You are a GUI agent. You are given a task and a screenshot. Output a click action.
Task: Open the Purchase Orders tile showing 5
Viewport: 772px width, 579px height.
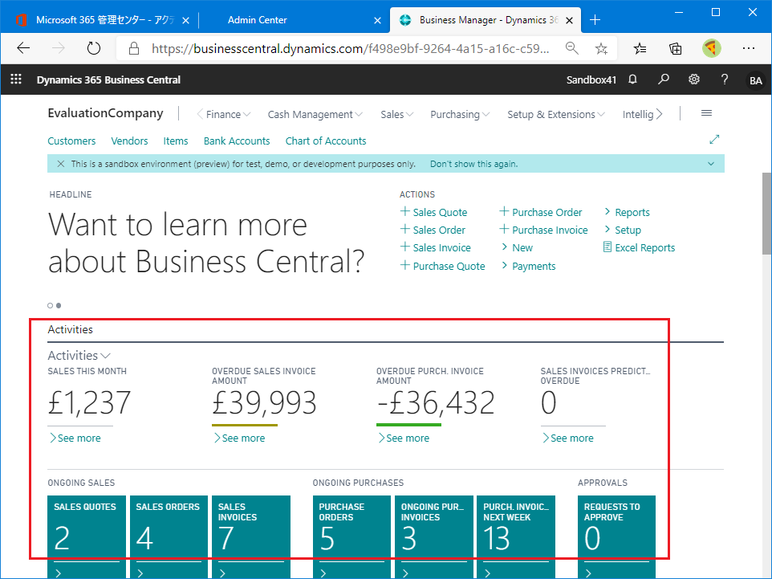coord(351,536)
